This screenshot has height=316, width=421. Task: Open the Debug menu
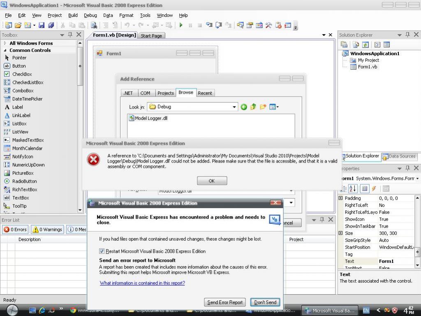(x=90, y=15)
